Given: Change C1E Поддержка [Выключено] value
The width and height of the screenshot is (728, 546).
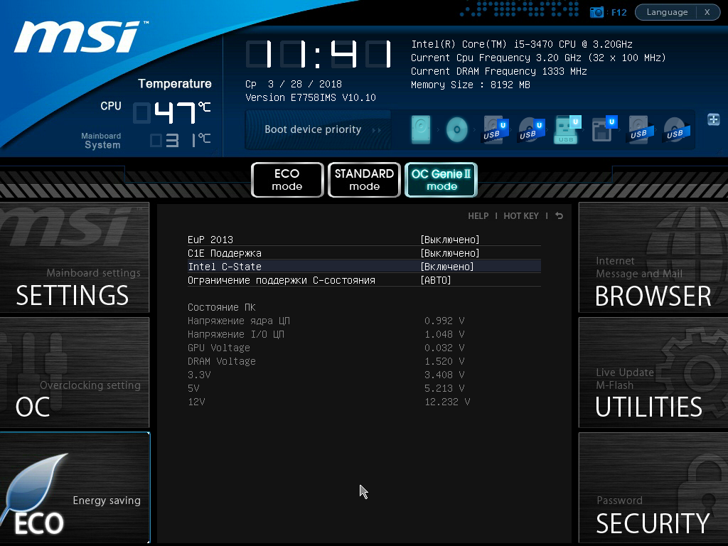Looking at the screenshot, I should (x=449, y=253).
